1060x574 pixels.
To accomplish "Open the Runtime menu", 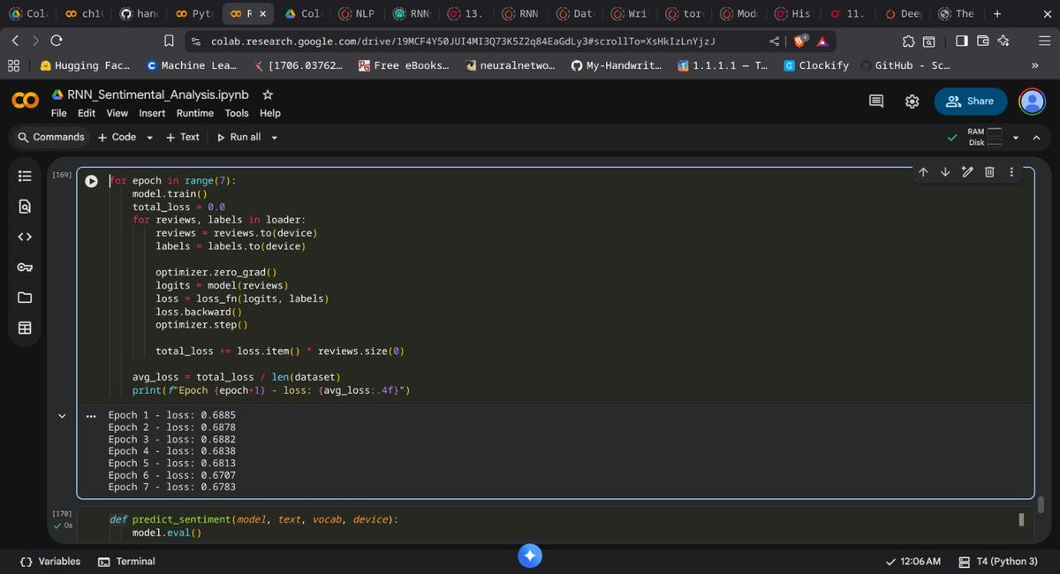I will [x=194, y=113].
